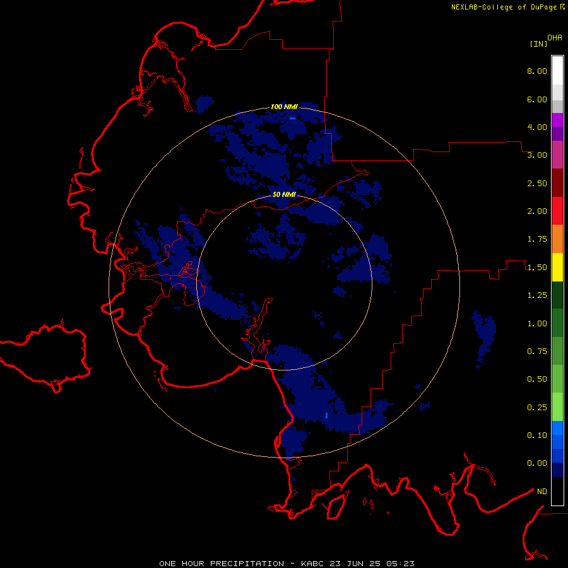The image size is (568, 568).
Task: Click the OHA product code label
Action: [555, 38]
